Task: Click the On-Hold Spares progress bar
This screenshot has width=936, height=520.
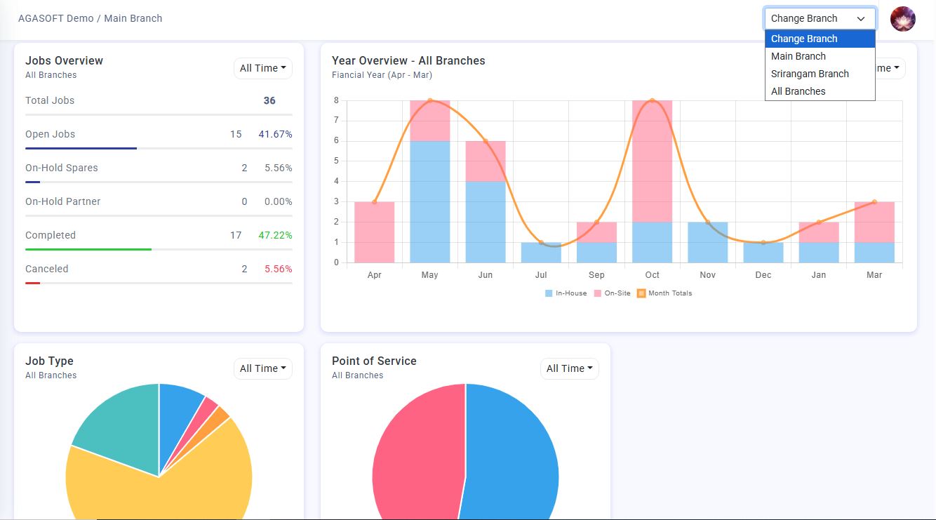Action: (x=32, y=182)
